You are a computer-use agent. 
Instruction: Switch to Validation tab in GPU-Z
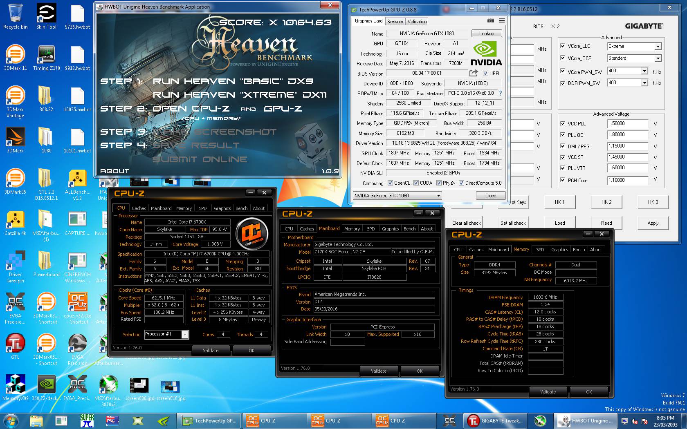(417, 22)
